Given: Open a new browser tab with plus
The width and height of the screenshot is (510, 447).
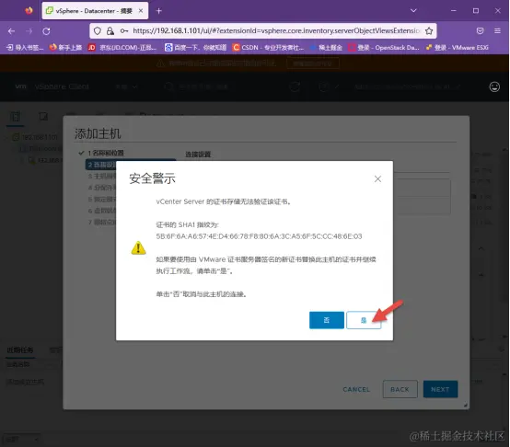Looking at the screenshot, I should point(158,11).
